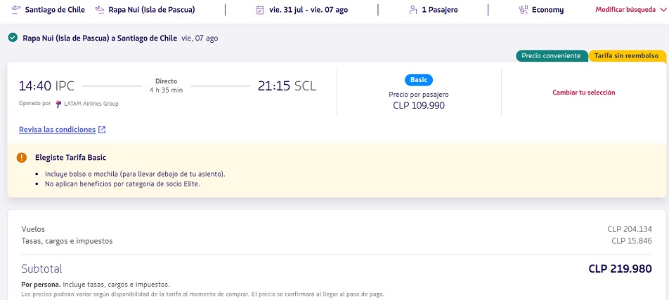Click the CLP 109.990 passenger price
Screen dimensions: 669x300
click(x=419, y=105)
